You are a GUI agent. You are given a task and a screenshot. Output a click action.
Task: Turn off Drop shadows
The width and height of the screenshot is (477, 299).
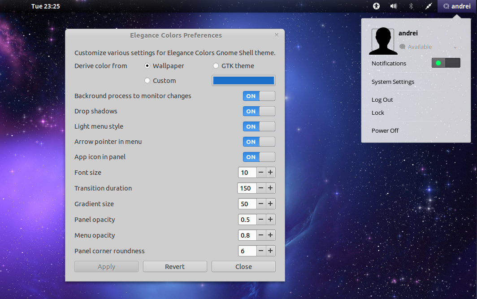click(259, 111)
